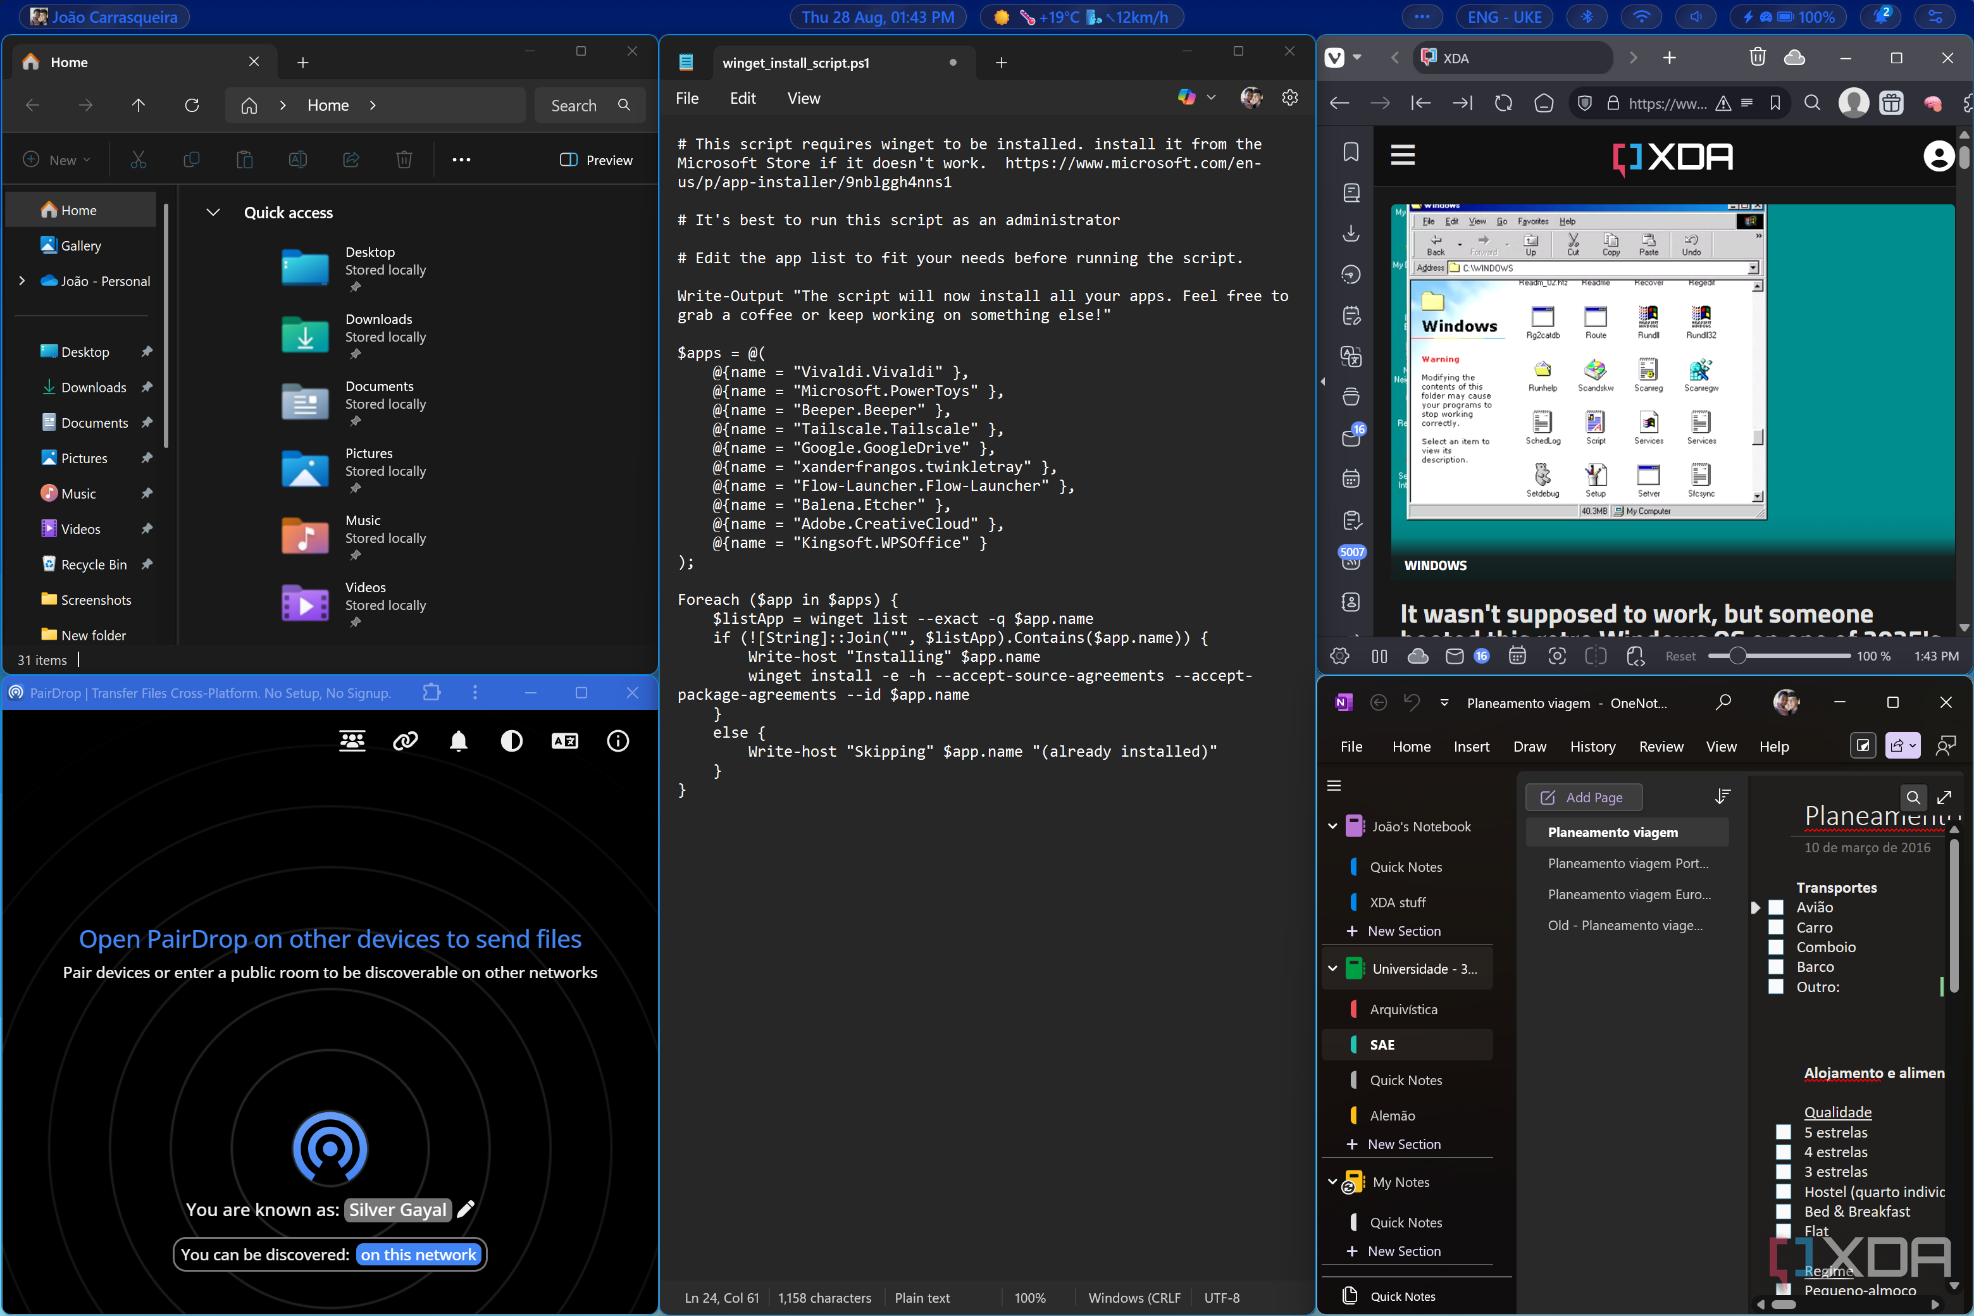This screenshot has width=1974, height=1316.
Task: Click Vivaldi zoom slider in status bar
Action: (1738, 656)
